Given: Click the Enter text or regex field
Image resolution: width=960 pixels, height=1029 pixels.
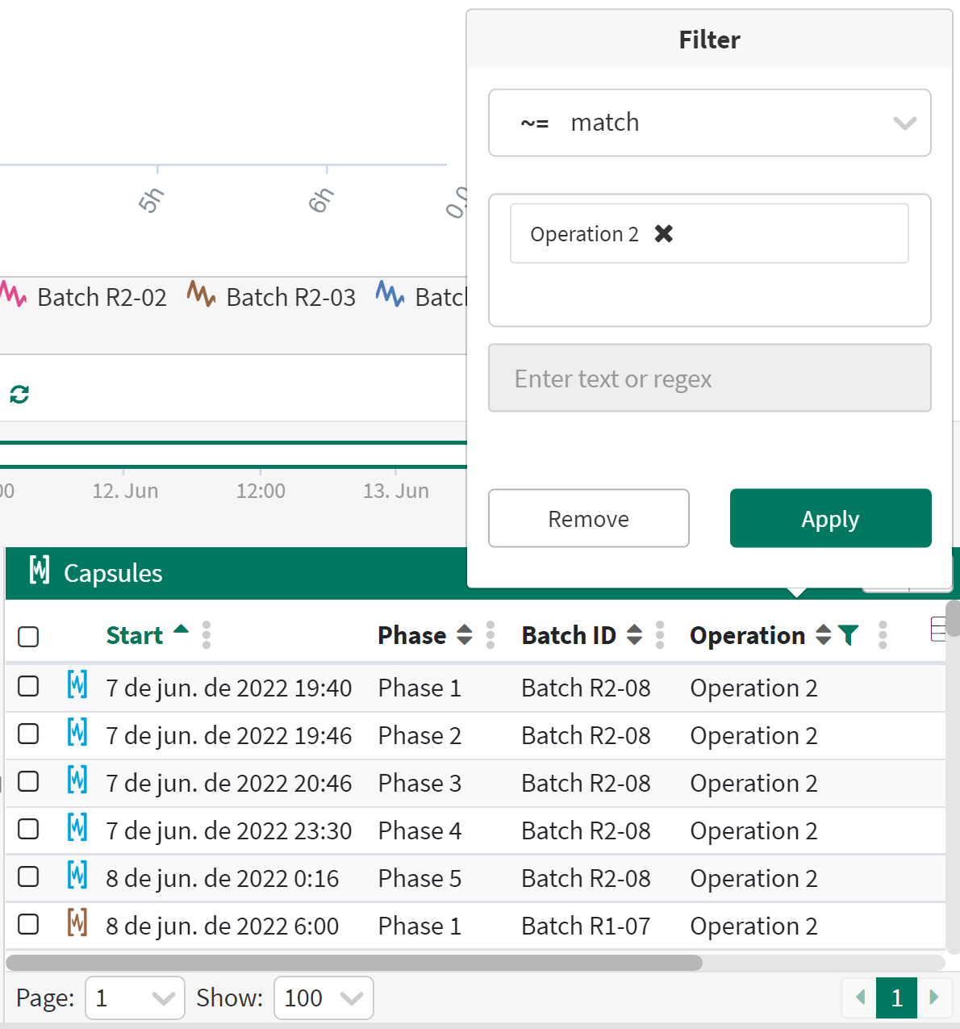Looking at the screenshot, I should (709, 379).
